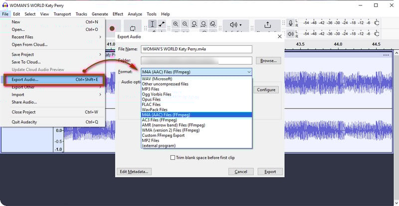Image resolution: width=399 pixels, height=206 pixels.
Task: Click the Zoom Out icon
Action: pyautogui.click(x=185, y=24)
